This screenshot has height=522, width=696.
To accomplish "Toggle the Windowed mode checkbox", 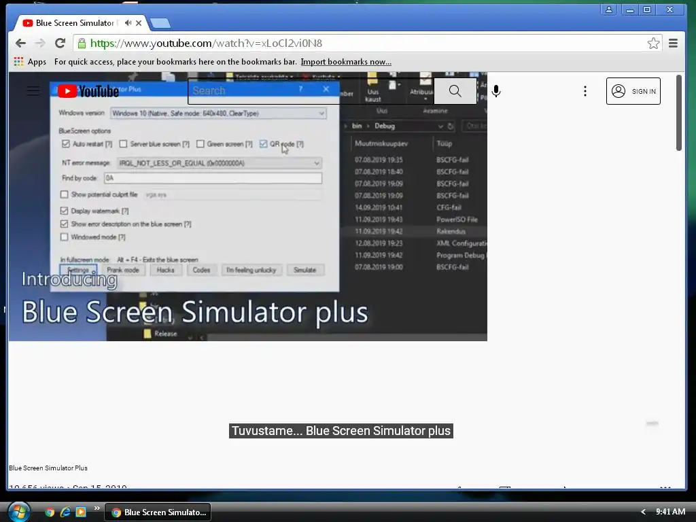I will pos(65,237).
